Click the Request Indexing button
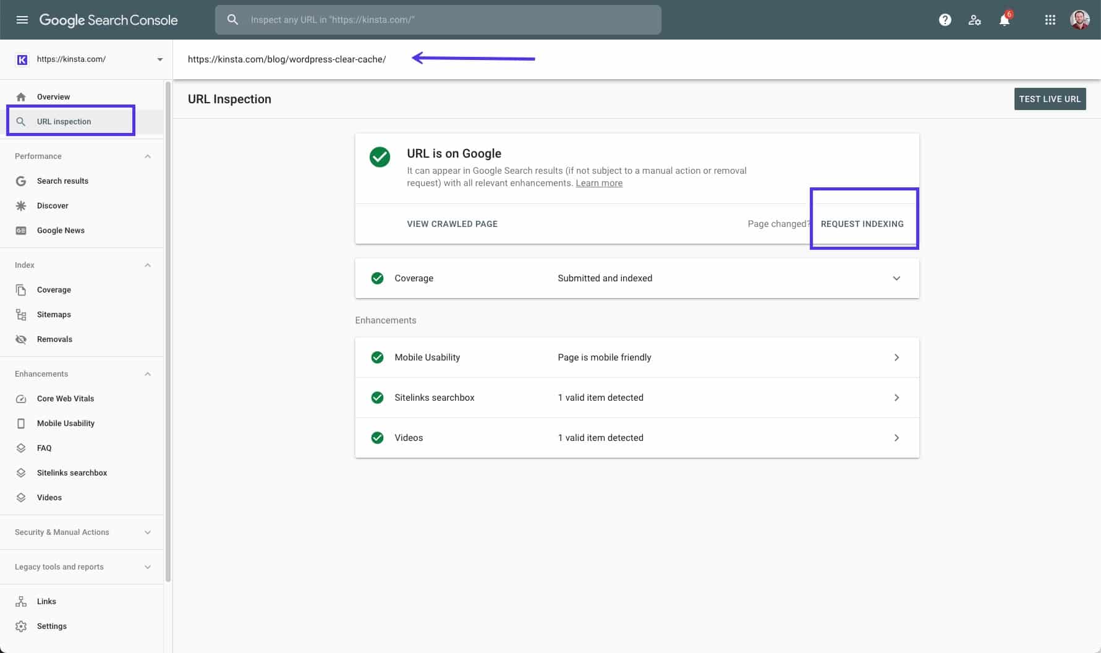This screenshot has width=1101, height=653. [x=862, y=224]
